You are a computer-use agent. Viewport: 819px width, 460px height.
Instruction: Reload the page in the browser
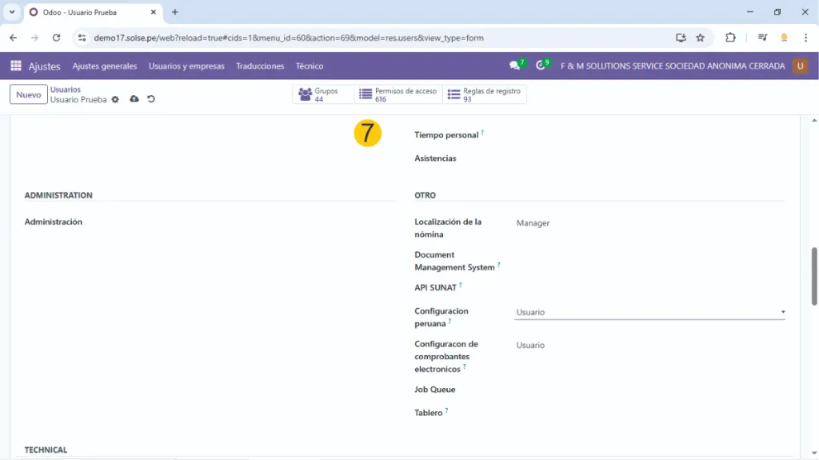click(x=56, y=38)
